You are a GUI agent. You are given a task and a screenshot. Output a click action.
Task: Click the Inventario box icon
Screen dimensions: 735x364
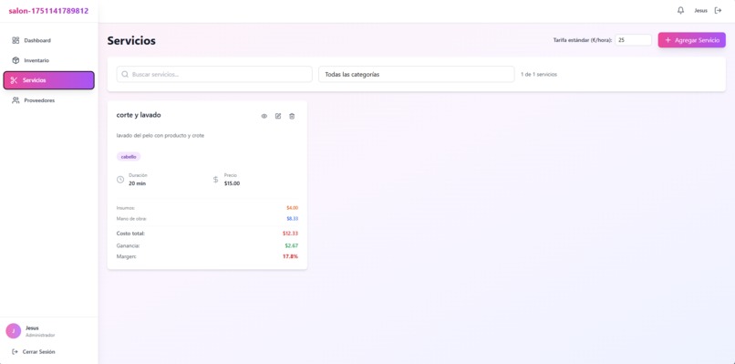coord(16,60)
